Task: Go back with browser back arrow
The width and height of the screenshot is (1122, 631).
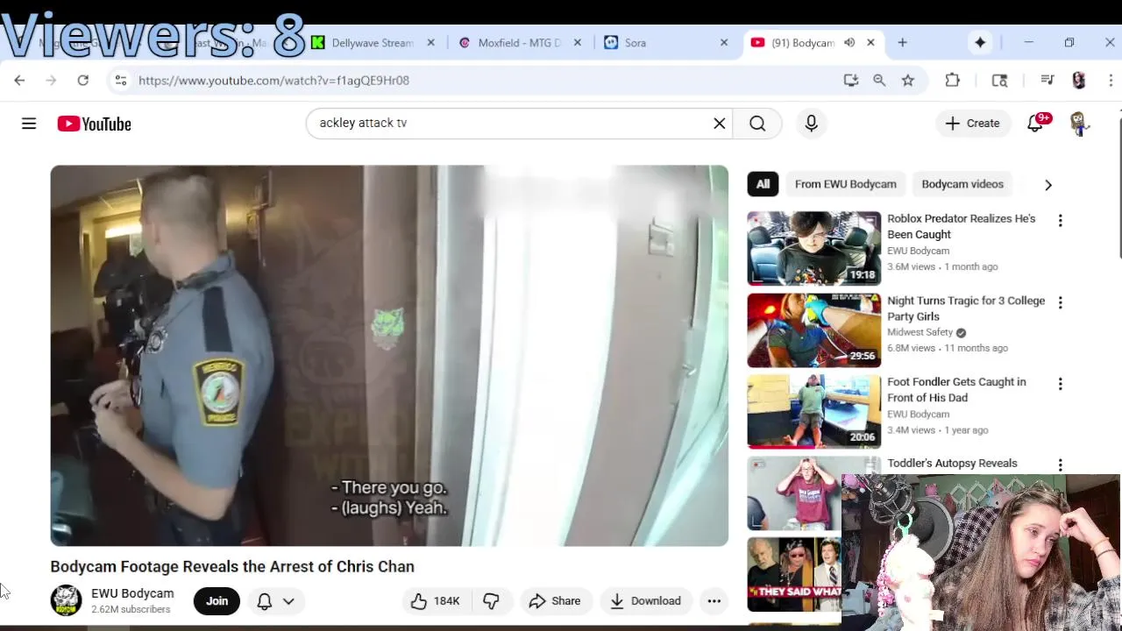Action: [19, 80]
